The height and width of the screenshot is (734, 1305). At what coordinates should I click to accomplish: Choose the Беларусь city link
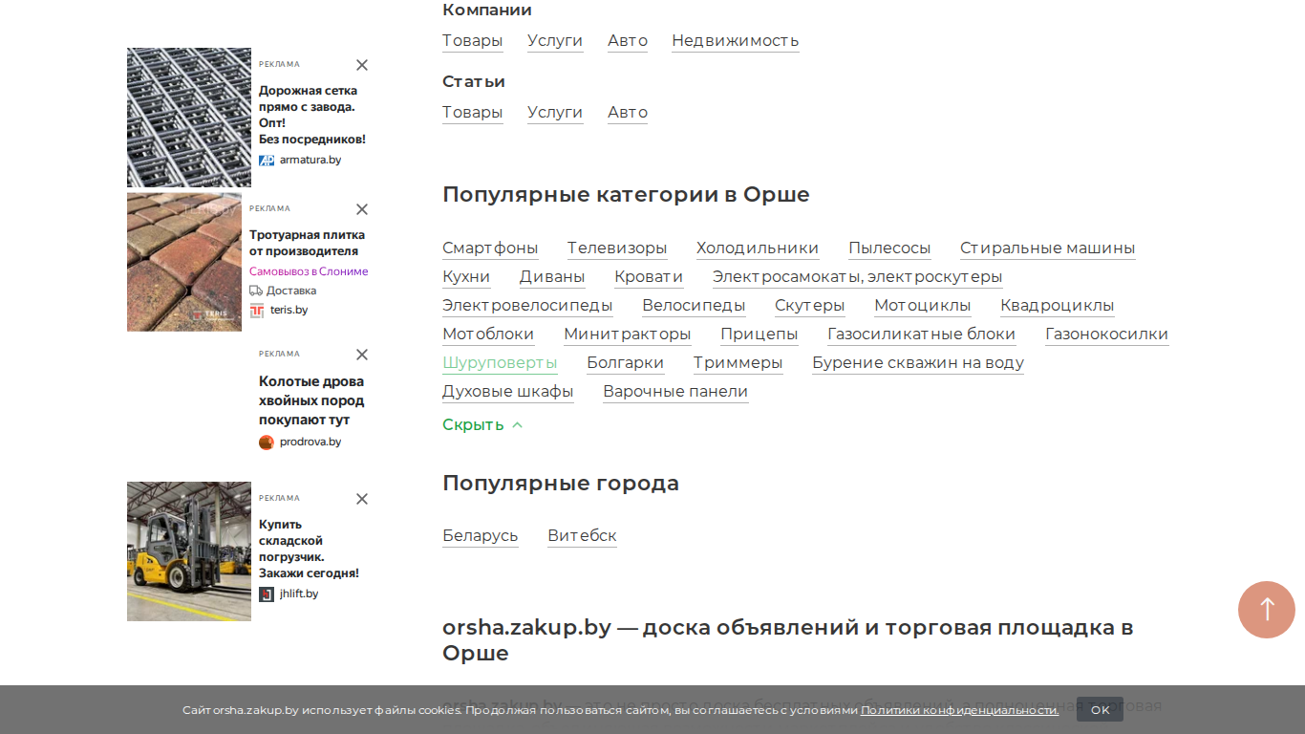pyautogui.click(x=481, y=536)
